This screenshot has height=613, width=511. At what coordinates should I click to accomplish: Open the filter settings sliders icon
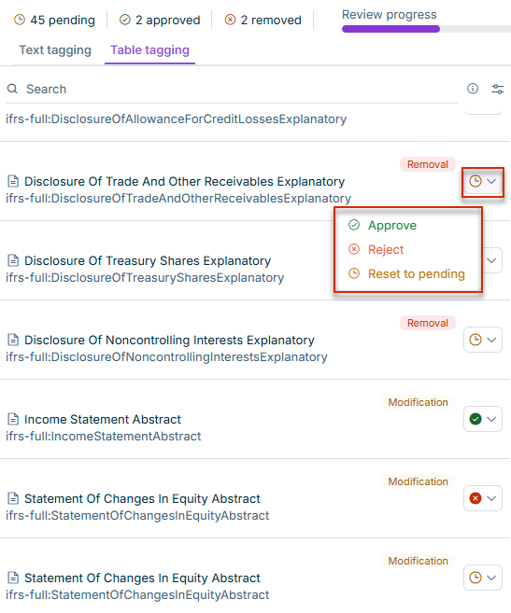pyautogui.click(x=498, y=89)
